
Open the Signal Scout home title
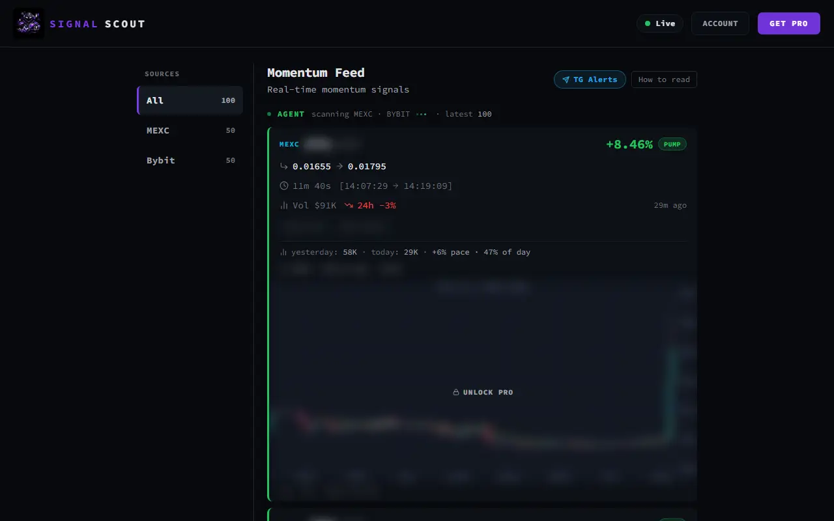98,24
